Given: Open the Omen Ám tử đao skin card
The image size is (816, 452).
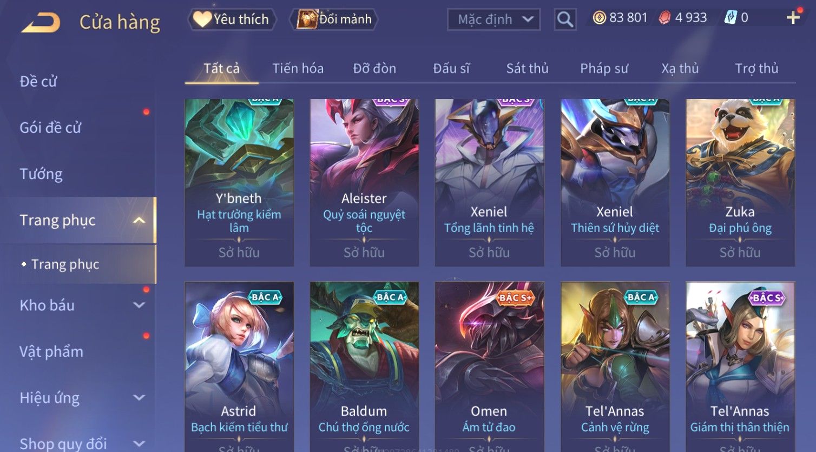Looking at the screenshot, I should coord(489,367).
